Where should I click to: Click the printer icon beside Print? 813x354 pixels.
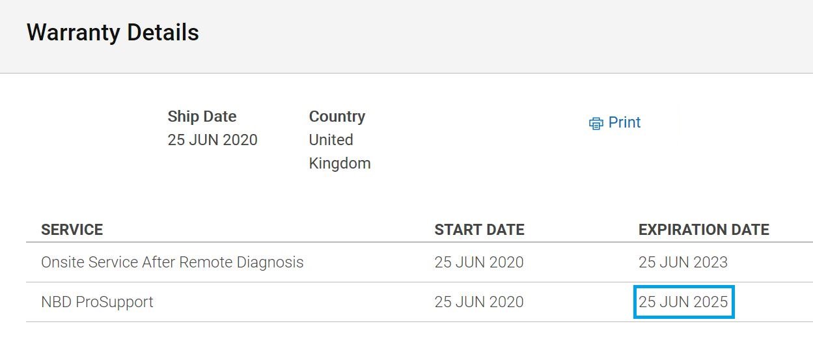pyautogui.click(x=596, y=123)
